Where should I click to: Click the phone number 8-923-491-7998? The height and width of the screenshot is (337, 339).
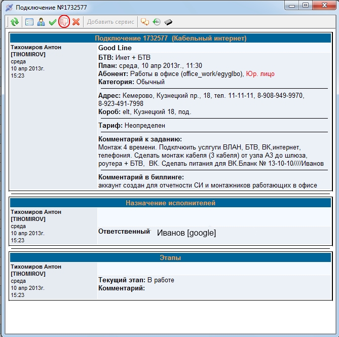pos(121,103)
